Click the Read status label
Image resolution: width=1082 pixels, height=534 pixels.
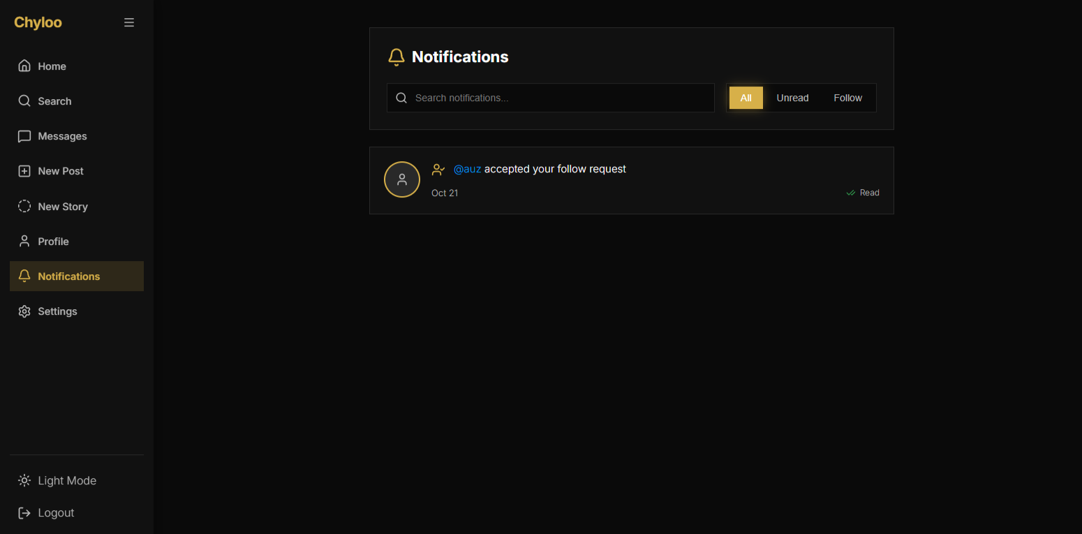[x=869, y=193]
